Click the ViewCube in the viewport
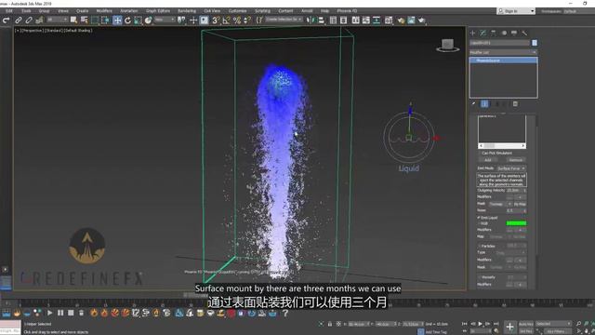This screenshot has height=335, width=595. [448, 46]
